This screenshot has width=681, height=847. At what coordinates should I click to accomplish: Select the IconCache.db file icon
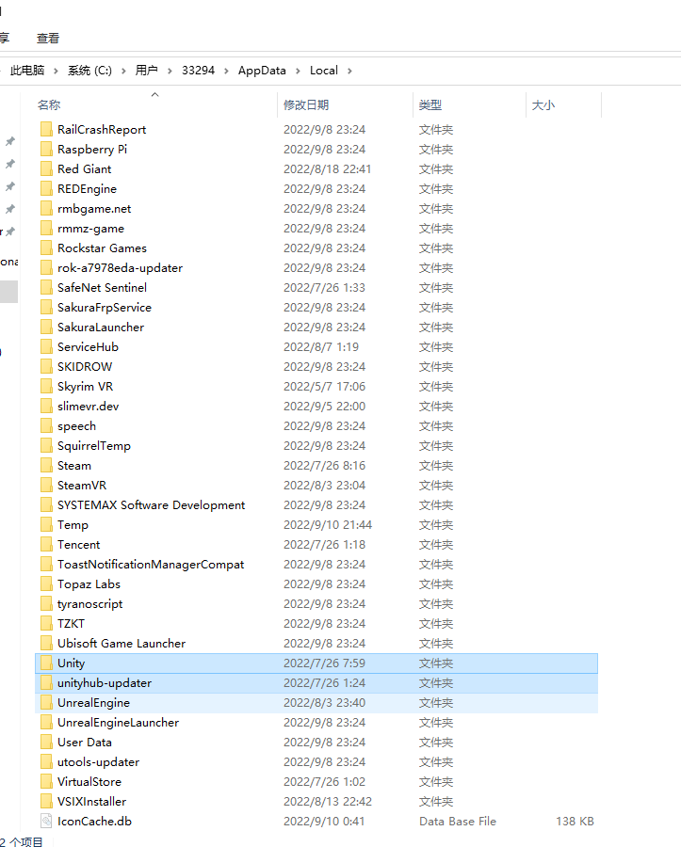click(x=46, y=821)
